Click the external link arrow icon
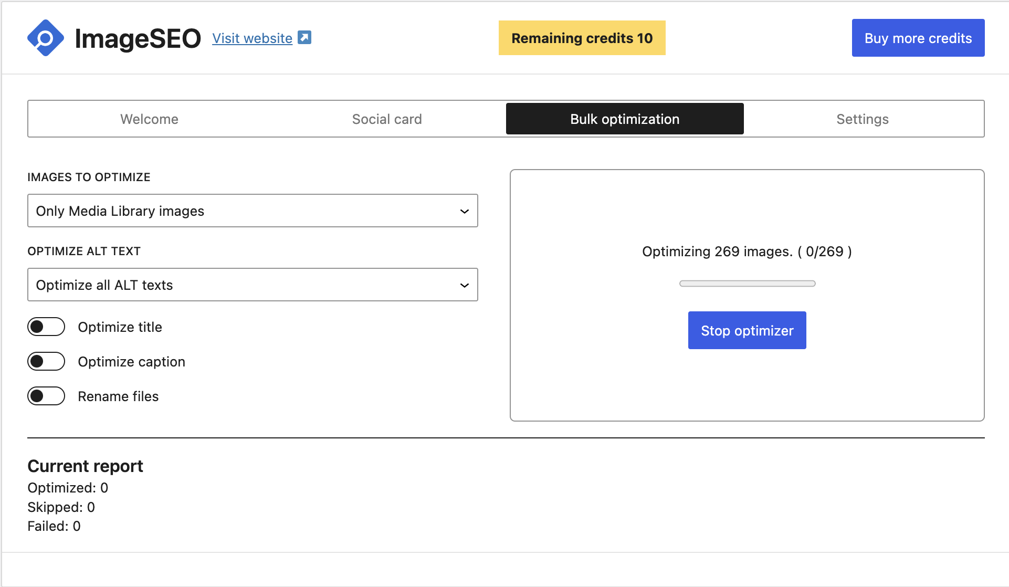 304,37
